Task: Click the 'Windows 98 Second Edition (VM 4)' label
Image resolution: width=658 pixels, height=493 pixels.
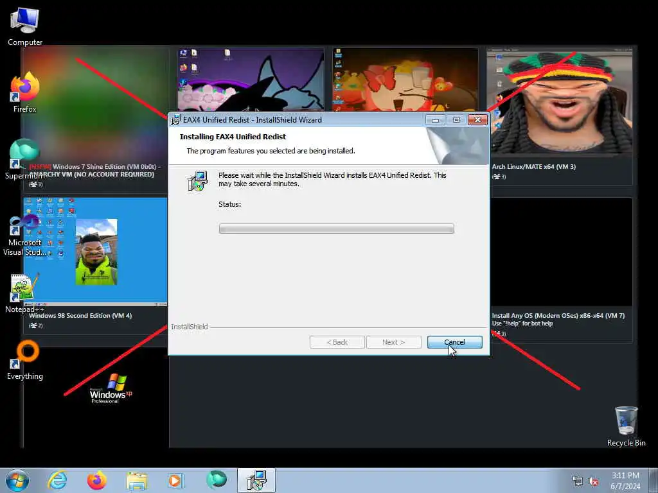Action: point(80,315)
